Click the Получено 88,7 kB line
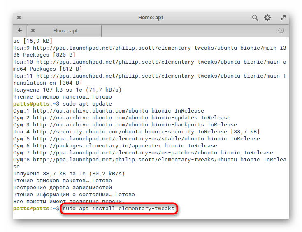Image resolution: width=302 pixels, height=232 pixels. tap(69, 174)
